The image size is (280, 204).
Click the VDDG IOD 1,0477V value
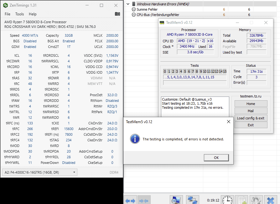click(x=112, y=72)
